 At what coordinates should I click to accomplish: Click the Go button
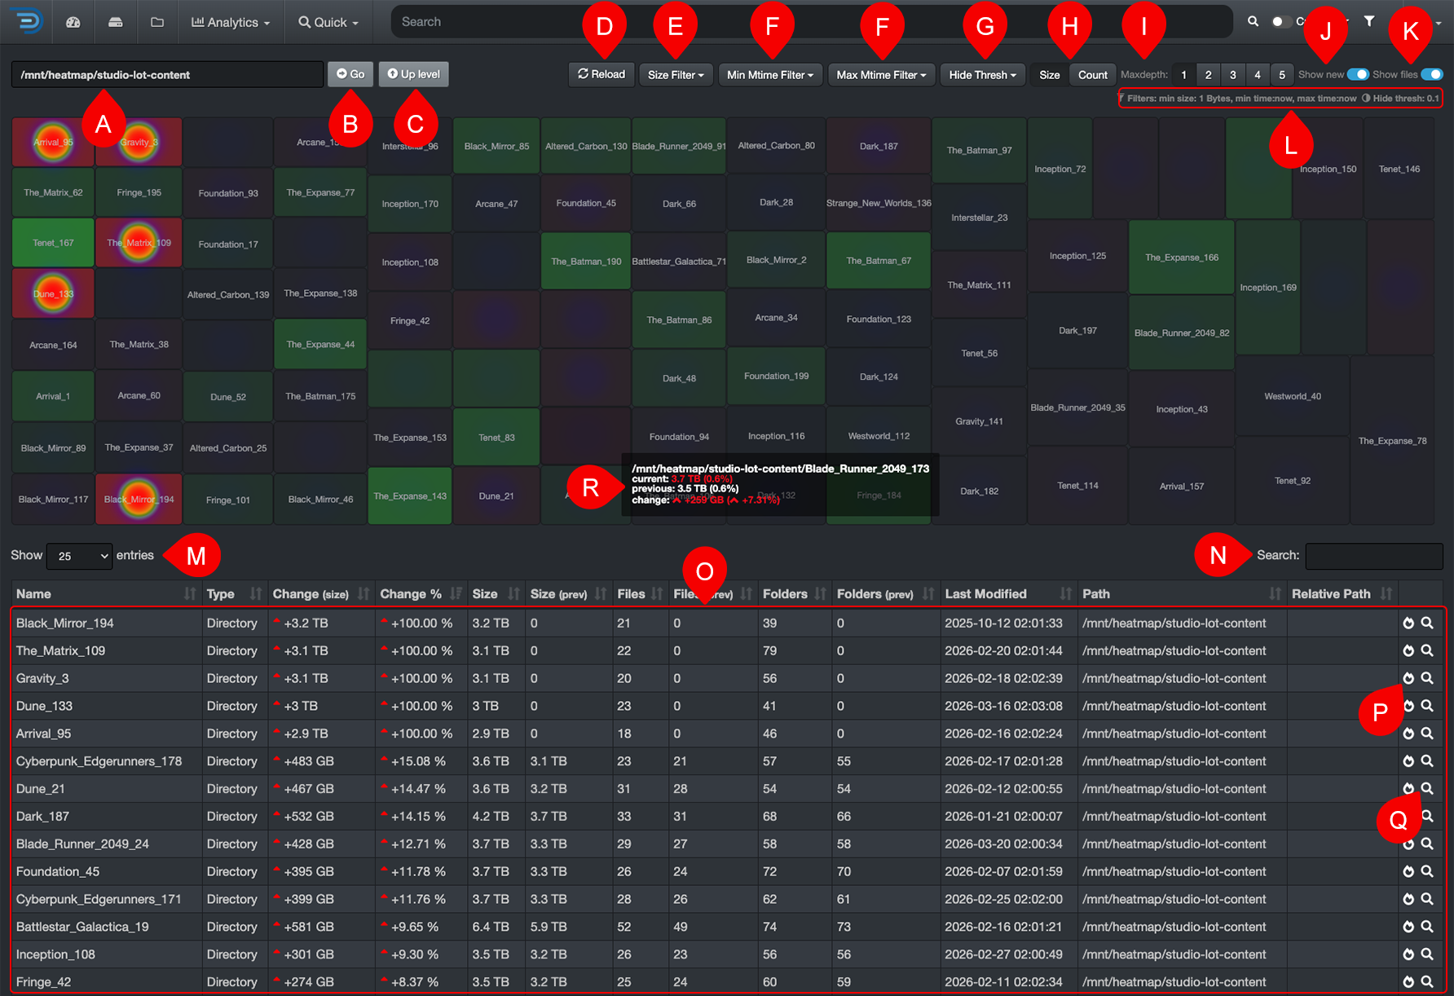350,74
